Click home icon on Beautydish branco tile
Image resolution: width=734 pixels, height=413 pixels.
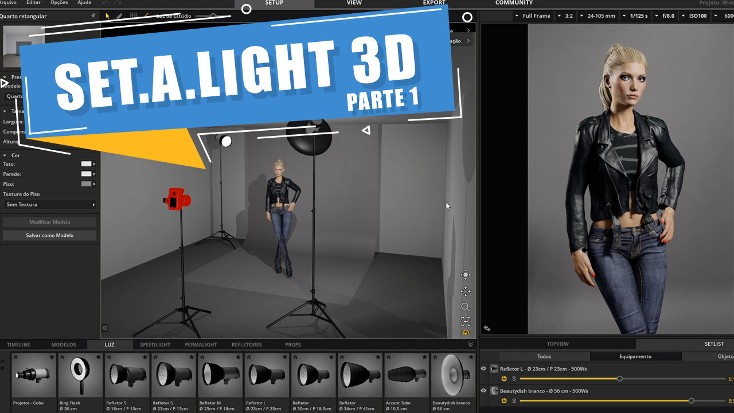(435, 357)
